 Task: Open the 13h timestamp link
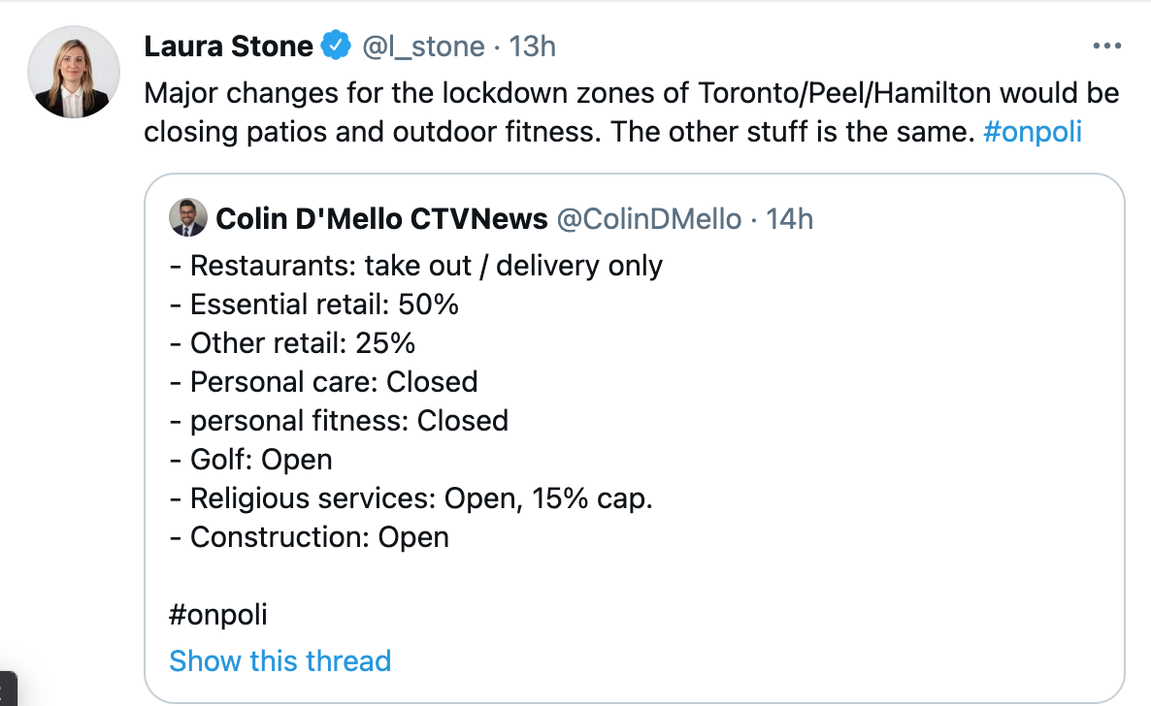(532, 47)
